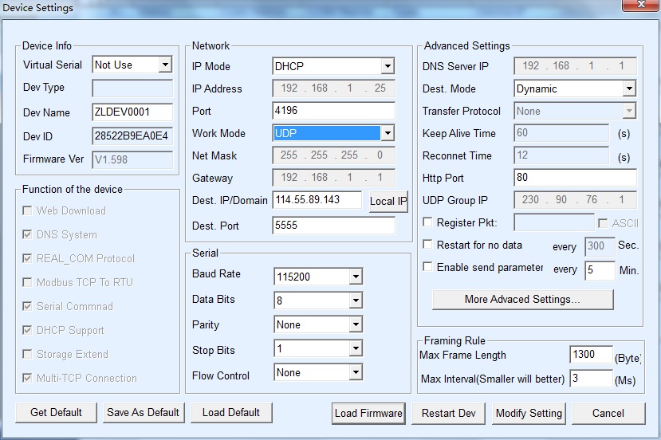Open the Work Mode UDP dropdown
The width and height of the screenshot is (661, 440).
[387, 133]
